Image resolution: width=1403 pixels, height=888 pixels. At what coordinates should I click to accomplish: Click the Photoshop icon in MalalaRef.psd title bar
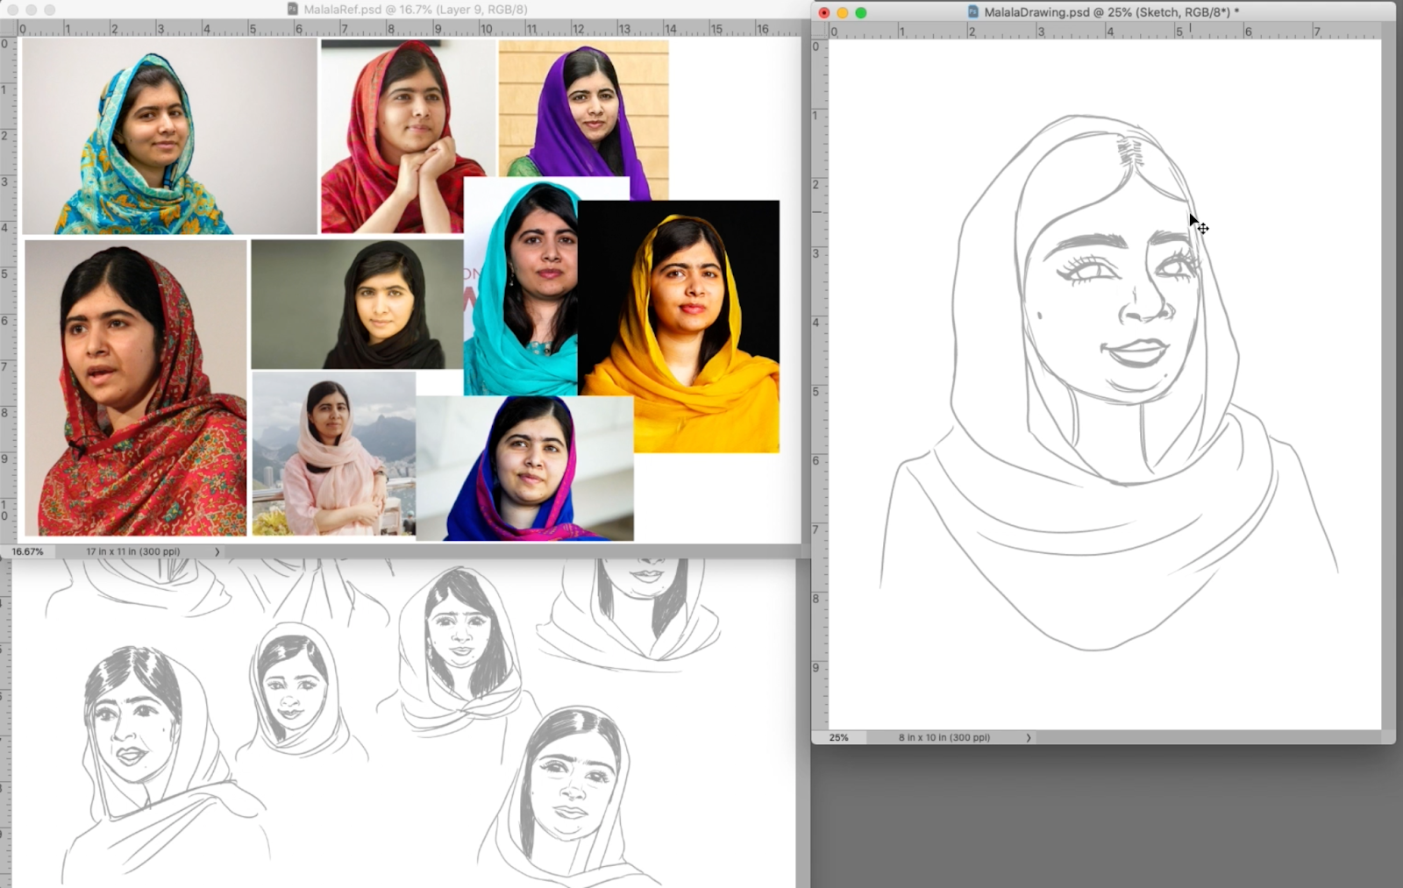coord(292,8)
